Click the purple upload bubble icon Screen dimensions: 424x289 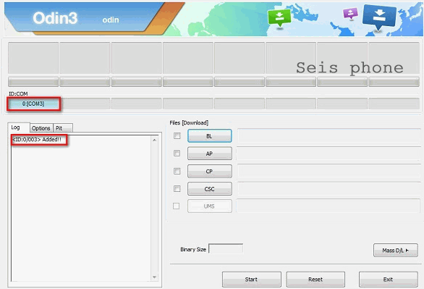[x=350, y=13]
